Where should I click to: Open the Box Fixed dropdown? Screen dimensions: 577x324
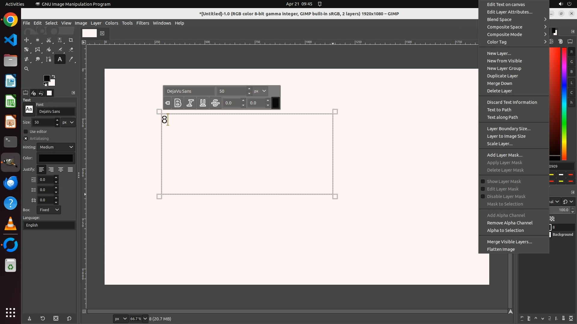point(49,210)
